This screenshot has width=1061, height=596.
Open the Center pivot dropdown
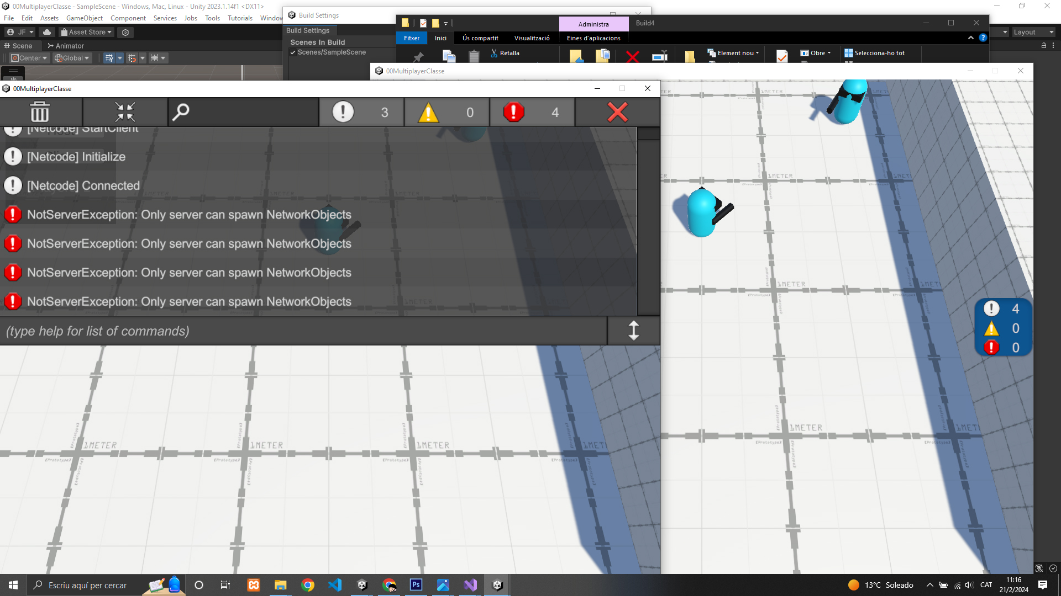tap(29, 58)
